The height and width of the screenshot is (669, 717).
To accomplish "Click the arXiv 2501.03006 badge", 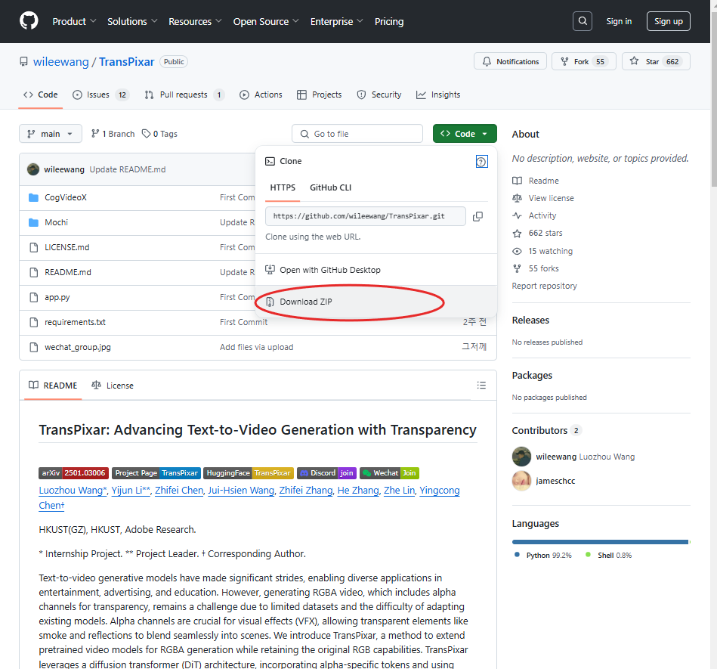I will [x=73, y=473].
